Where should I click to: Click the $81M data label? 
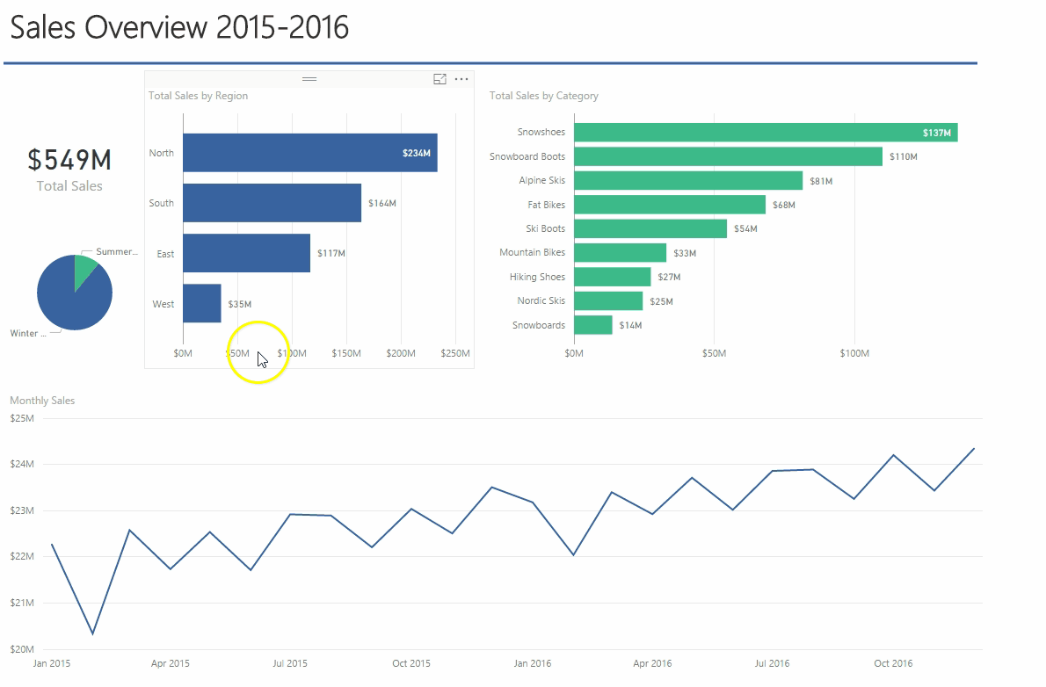pyautogui.click(x=821, y=182)
